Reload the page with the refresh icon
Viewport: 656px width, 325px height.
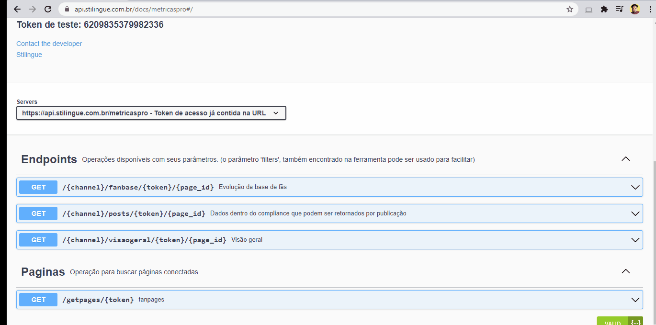tap(48, 9)
